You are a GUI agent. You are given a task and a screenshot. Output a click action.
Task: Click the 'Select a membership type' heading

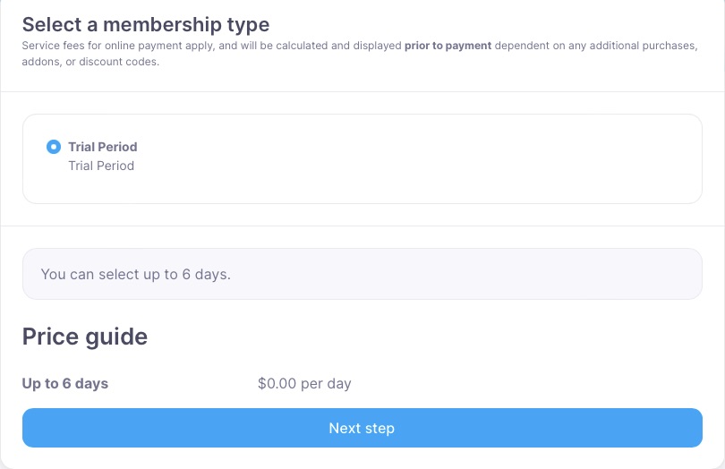coord(145,24)
